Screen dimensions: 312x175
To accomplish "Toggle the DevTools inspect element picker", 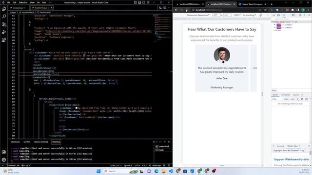I will pos(274,15).
